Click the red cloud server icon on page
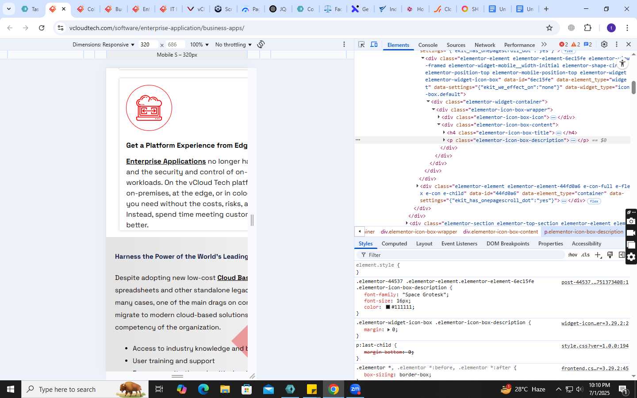The image size is (637, 398). pyautogui.click(x=149, y=108)
